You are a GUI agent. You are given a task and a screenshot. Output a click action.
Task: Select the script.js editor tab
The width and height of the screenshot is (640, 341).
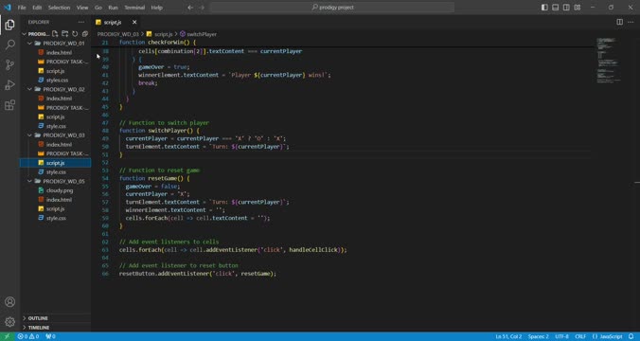coord(116,22)
